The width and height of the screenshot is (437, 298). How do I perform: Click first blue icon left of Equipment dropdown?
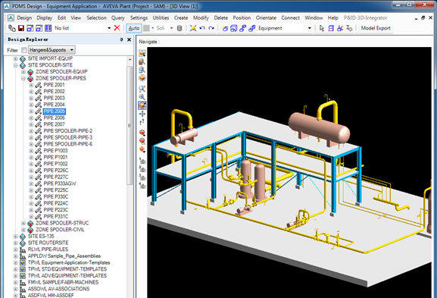click(225, 28)
